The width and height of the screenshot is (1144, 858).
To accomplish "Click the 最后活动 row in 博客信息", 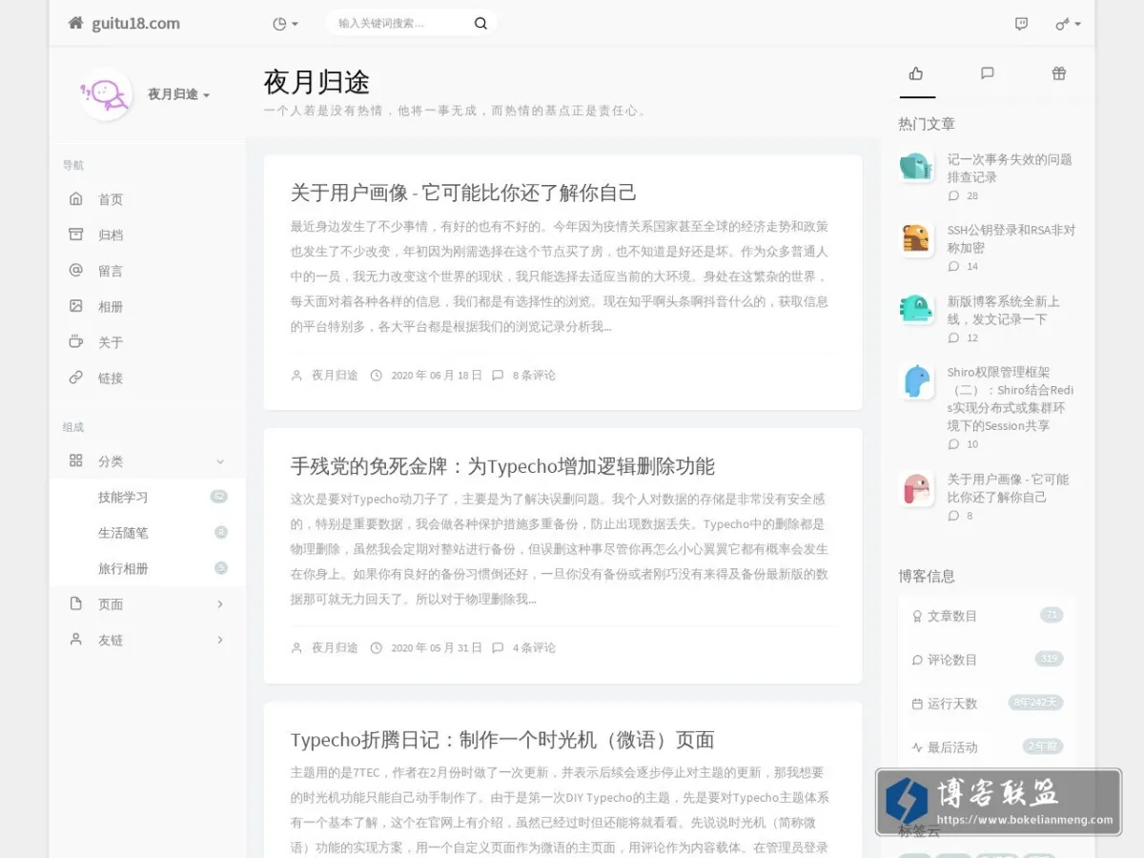I will pyautogui.click(x=988, y=747).
